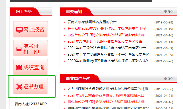Viewport: 183px width, 109px height.
Task: Open 证书办理 certificate processing button
Action: click(31, 87)
